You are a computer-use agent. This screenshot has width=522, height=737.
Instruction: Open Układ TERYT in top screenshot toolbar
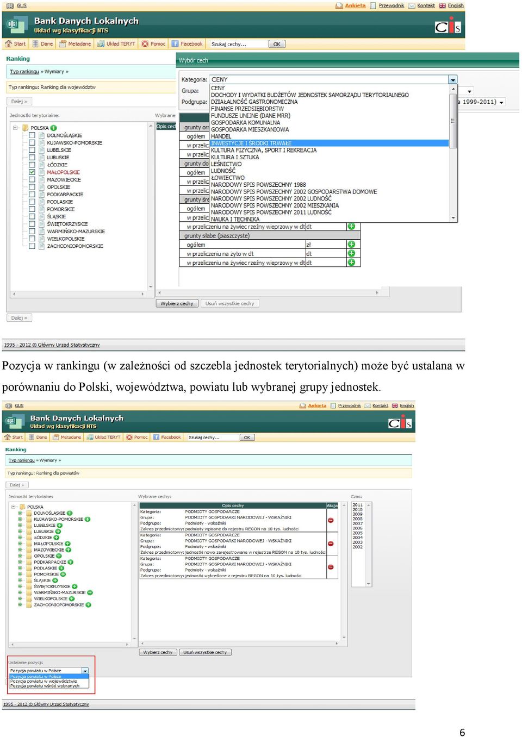[x=116, y=44]
